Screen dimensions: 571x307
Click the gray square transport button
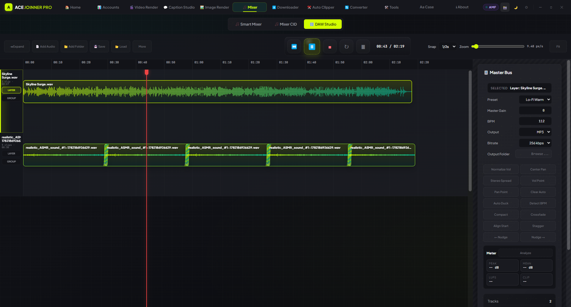(363, 47)
